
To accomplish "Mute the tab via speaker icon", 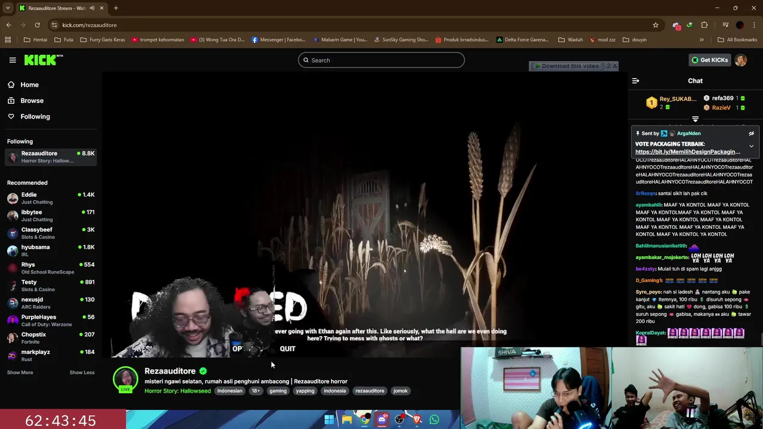I will click(x=92, y=8).
